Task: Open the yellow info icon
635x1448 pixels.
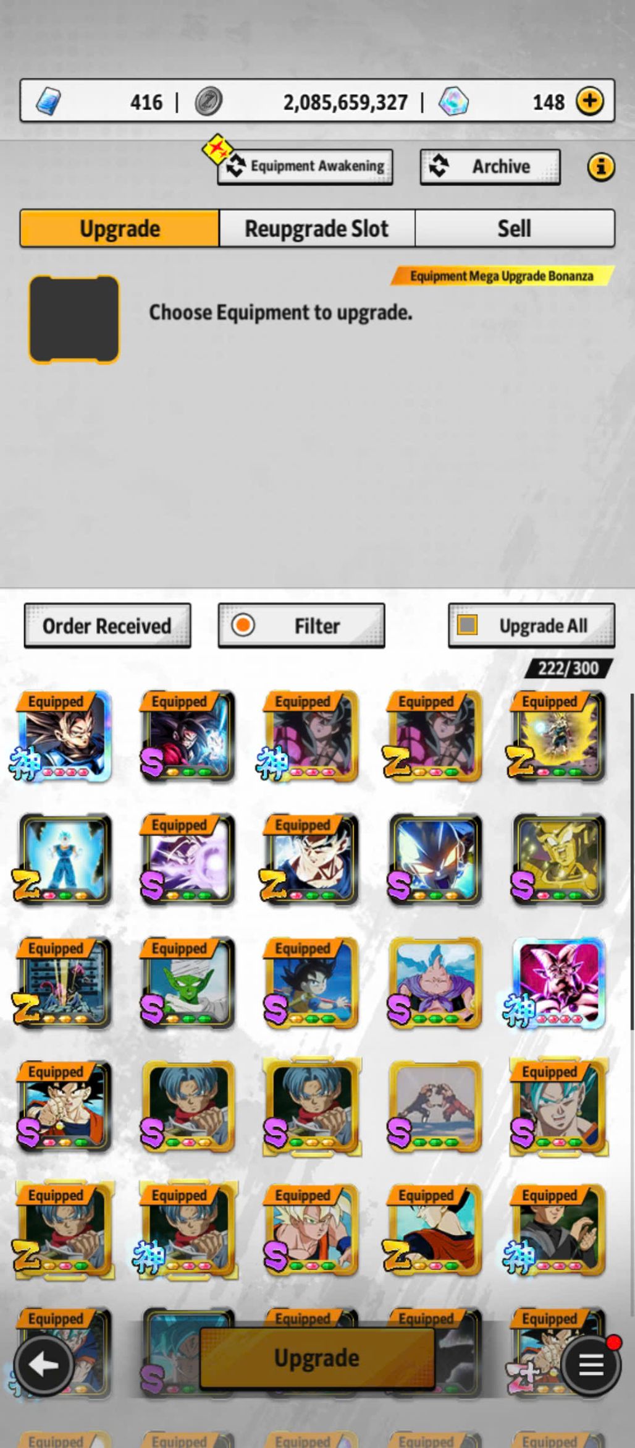Action: click(x=600, y=166)
